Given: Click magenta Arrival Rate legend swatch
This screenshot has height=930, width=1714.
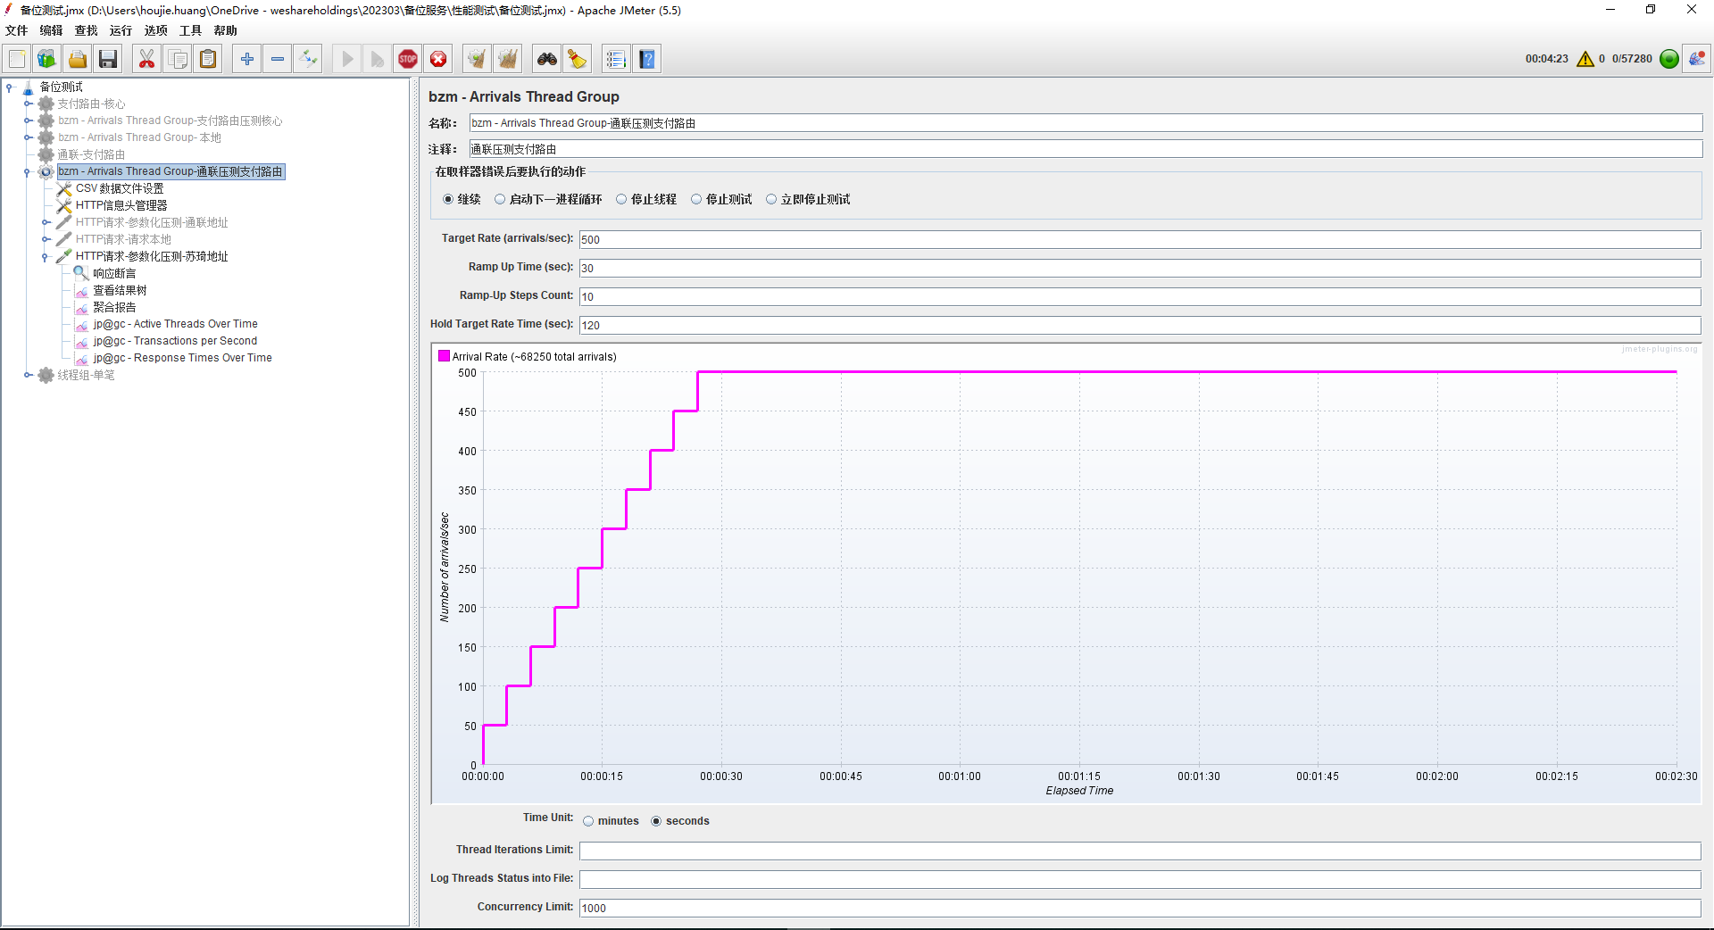Looking at the screenshot, I should [444, 356].
